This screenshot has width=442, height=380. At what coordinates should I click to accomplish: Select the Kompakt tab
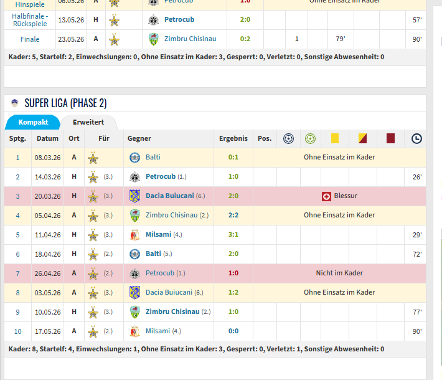tap(33, 122)
